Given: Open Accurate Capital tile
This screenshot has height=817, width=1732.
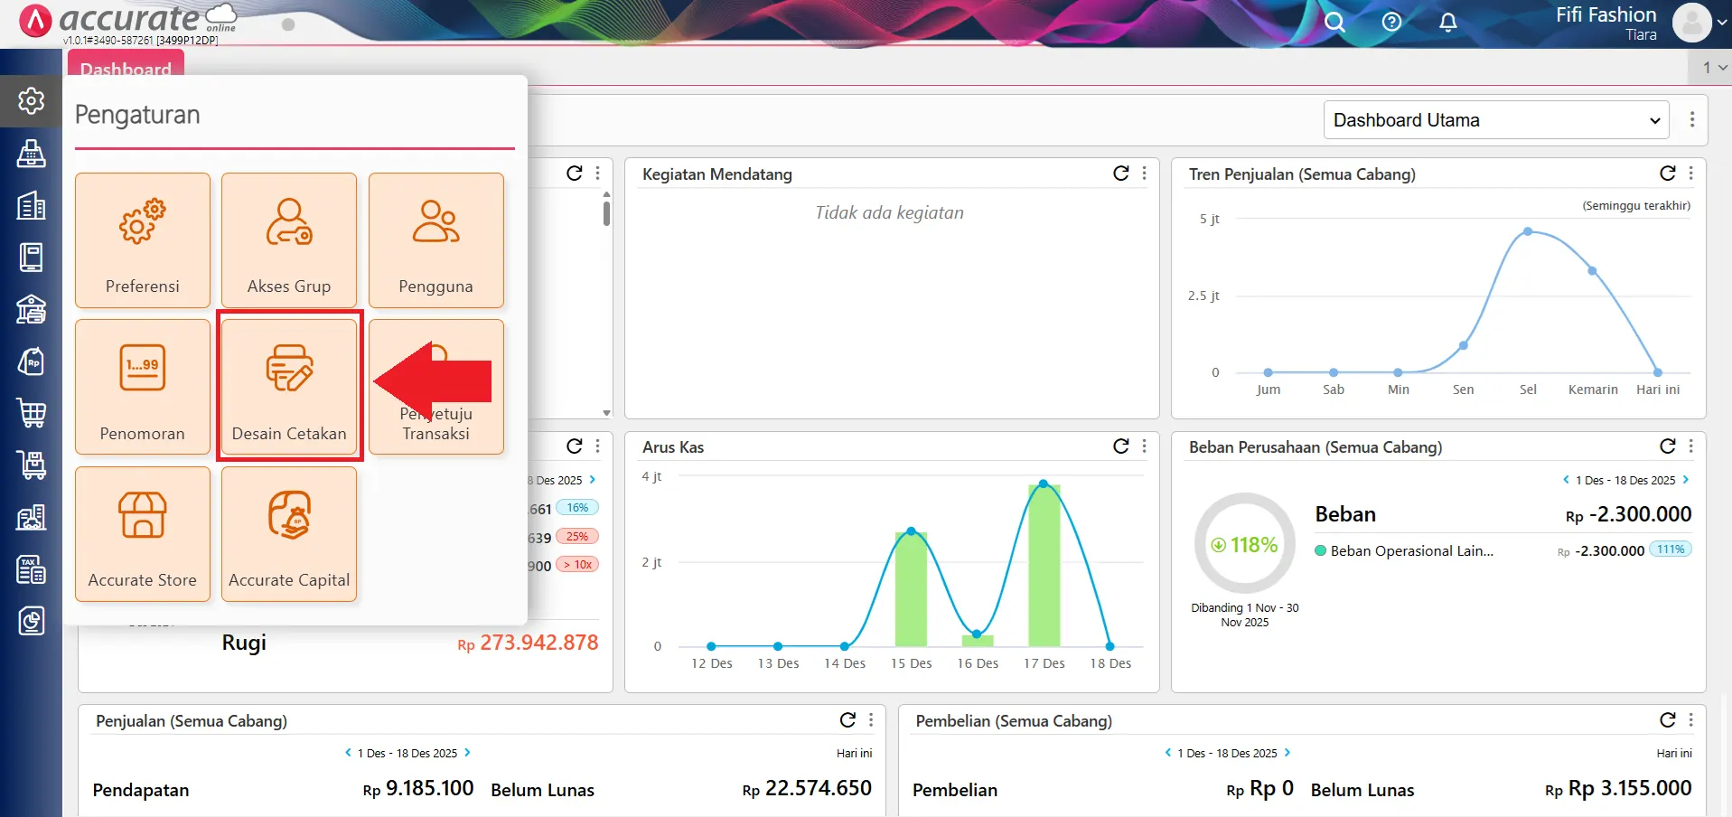Looking at the screenshot, I should 289,533.
